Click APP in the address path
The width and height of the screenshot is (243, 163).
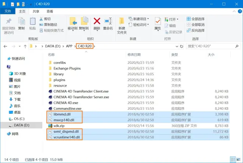[x=69, y=46]
